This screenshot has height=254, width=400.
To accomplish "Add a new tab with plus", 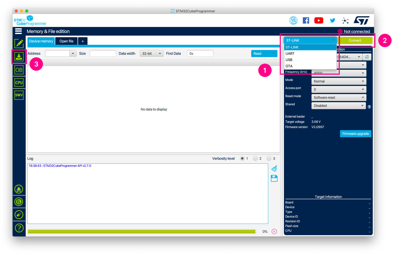I will (83, 41).
